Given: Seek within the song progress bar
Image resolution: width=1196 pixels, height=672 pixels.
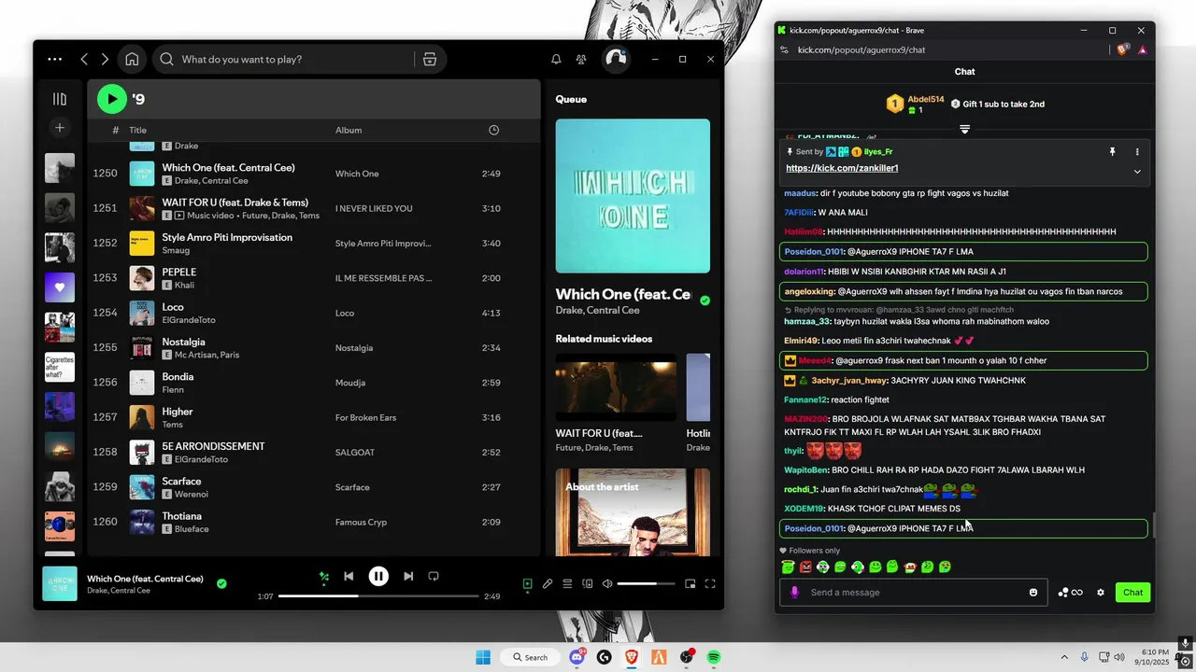Looking at the screenshot, I should point(378,596).
